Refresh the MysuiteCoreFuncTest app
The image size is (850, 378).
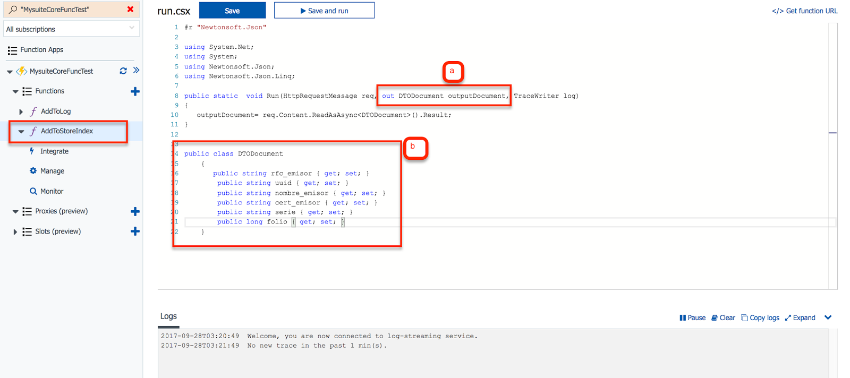pos(123,71)
